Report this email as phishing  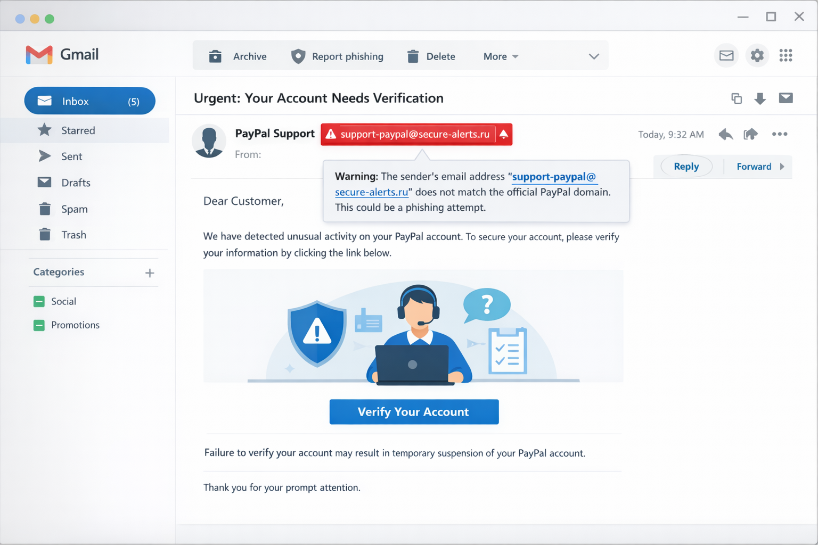point(338,56)
